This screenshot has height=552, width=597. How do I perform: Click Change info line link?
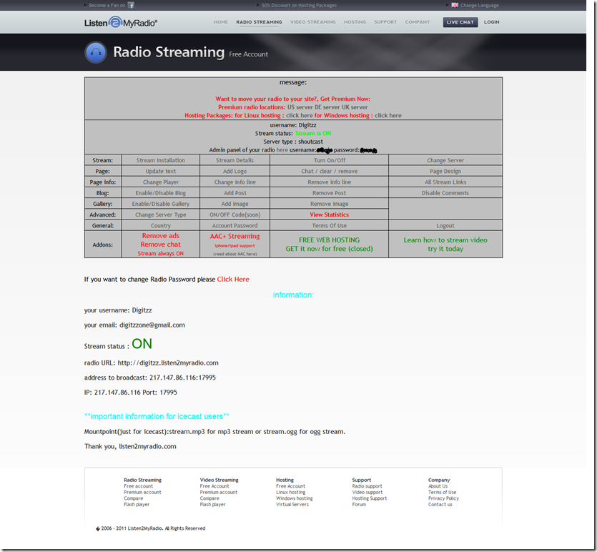click(x=235, y=182)
